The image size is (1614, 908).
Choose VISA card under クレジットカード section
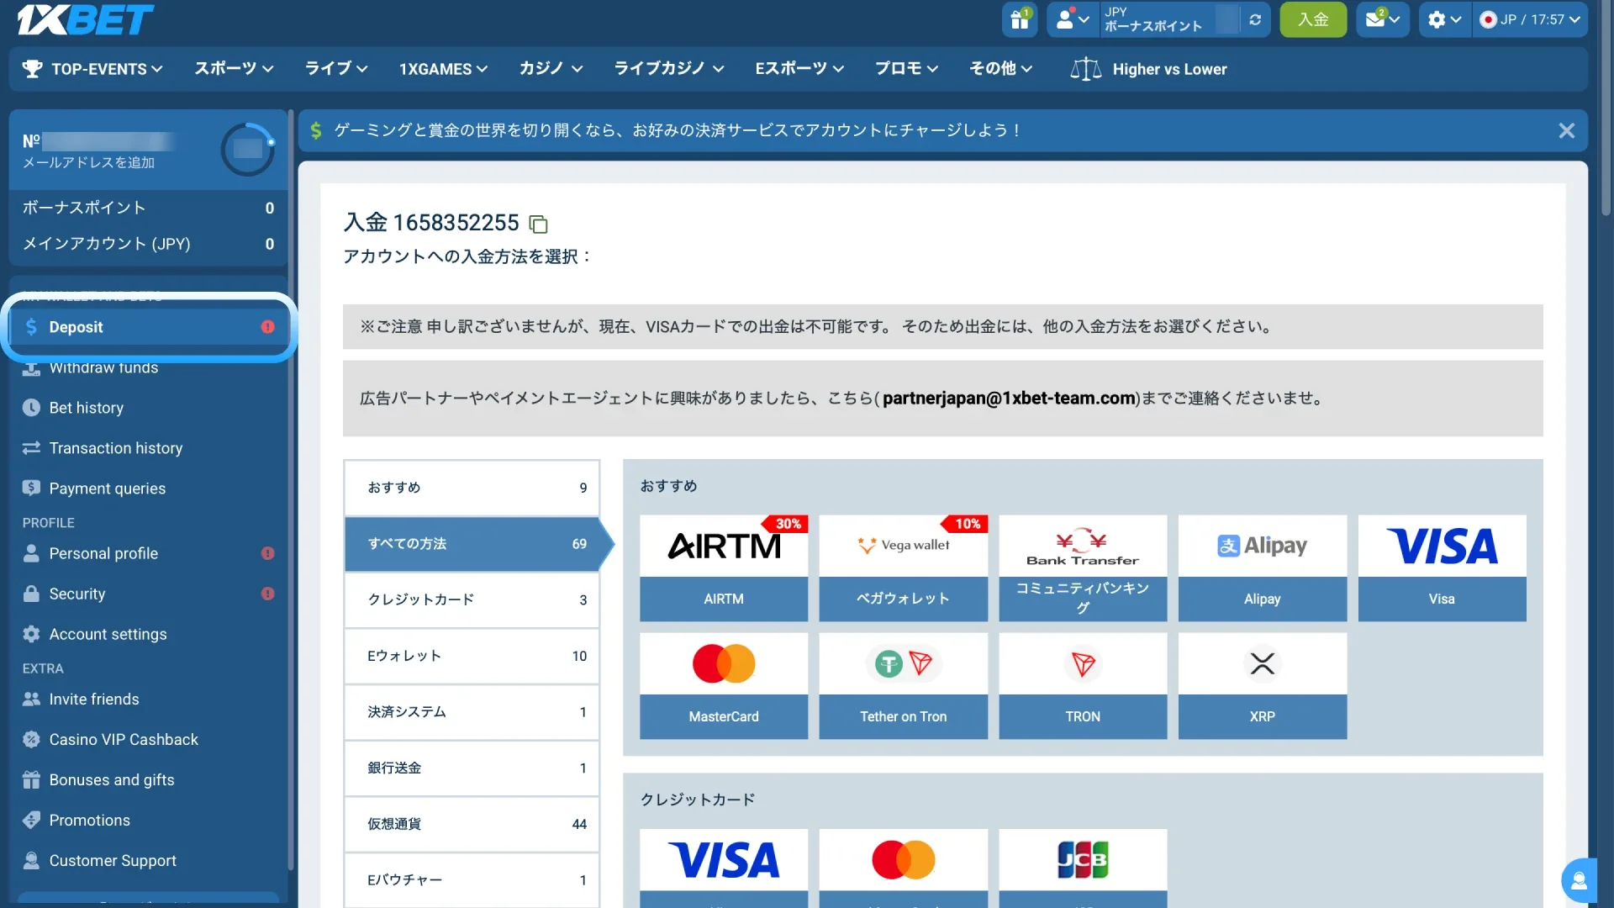pyautogui.click(x=724, y=868)
